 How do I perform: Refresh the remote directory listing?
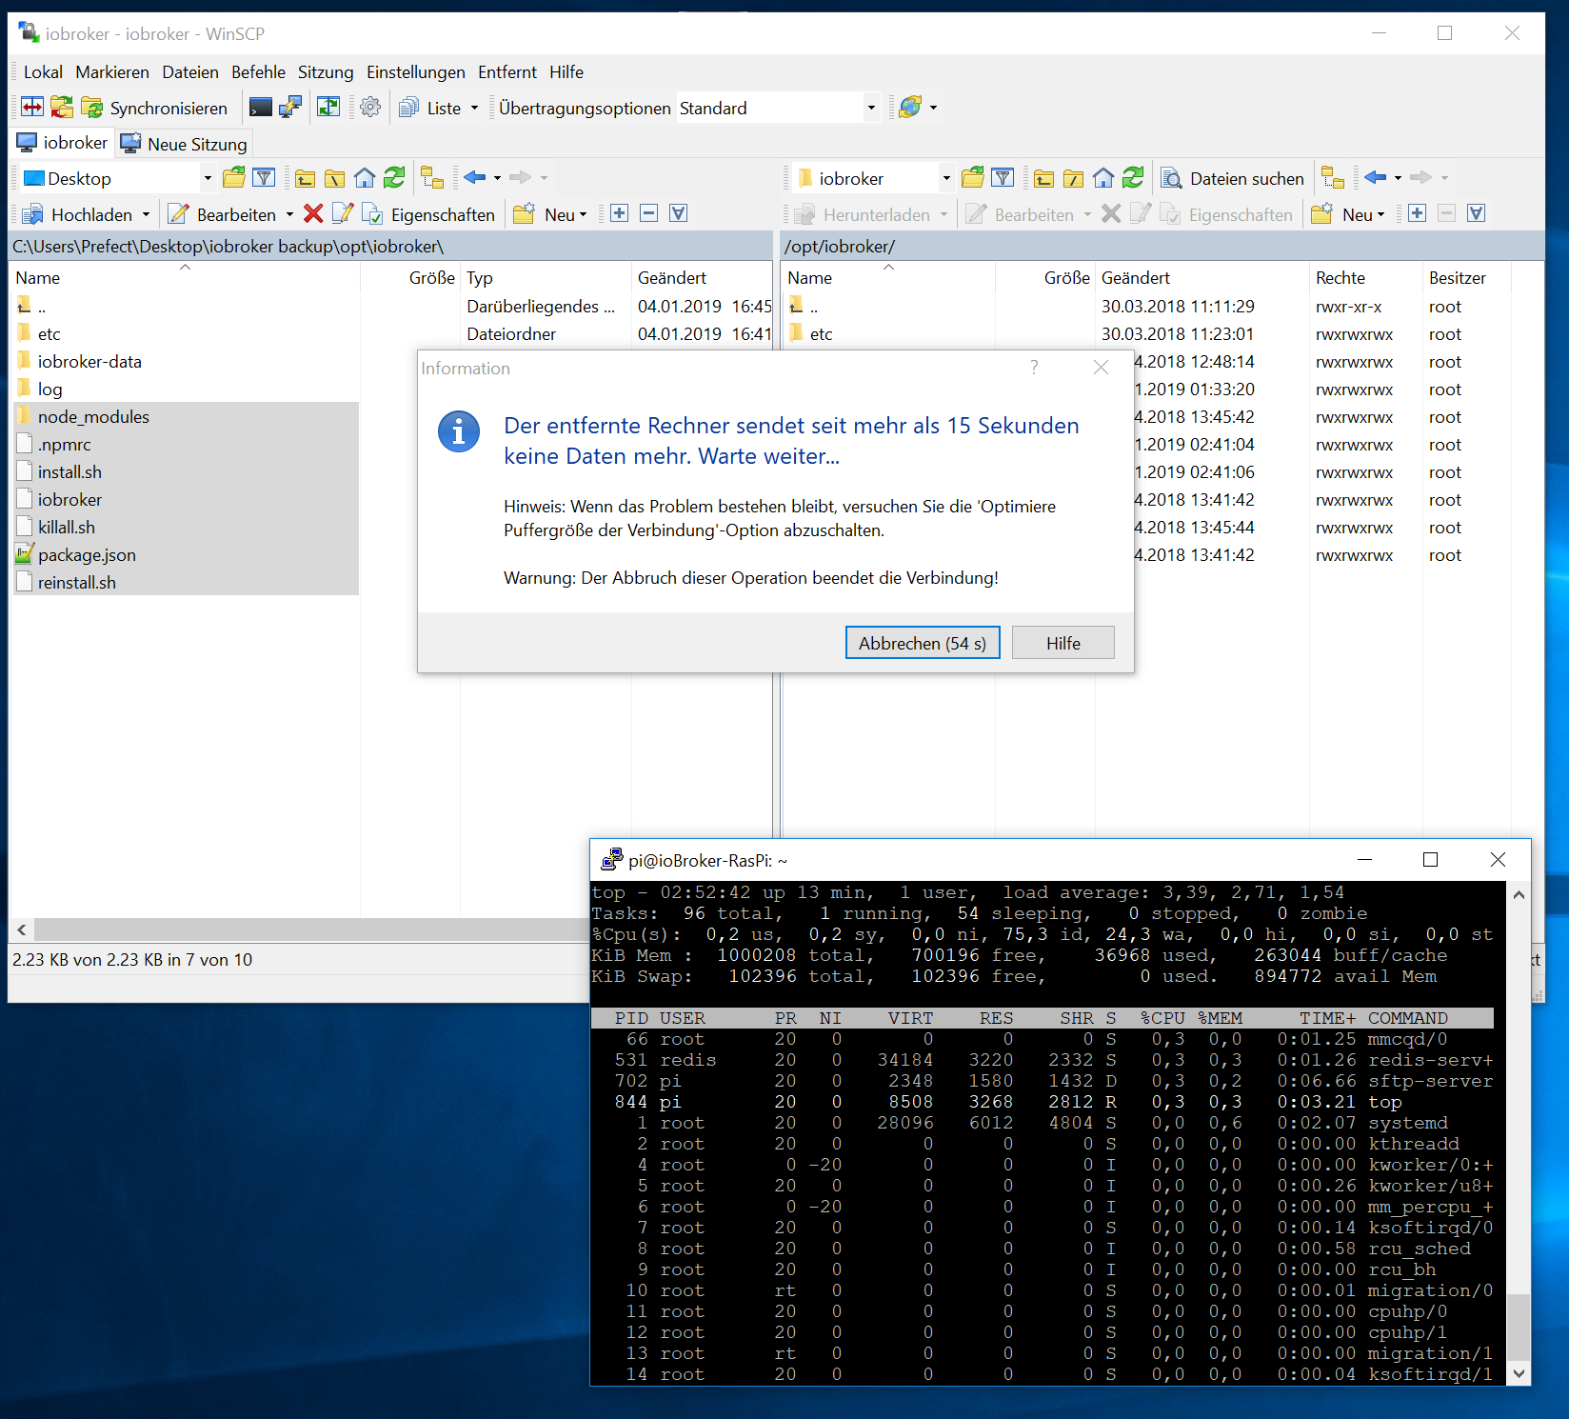(1132, 178)
